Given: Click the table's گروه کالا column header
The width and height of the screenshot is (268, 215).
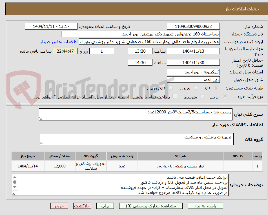Looking at the screenshot, I should 91,156.
